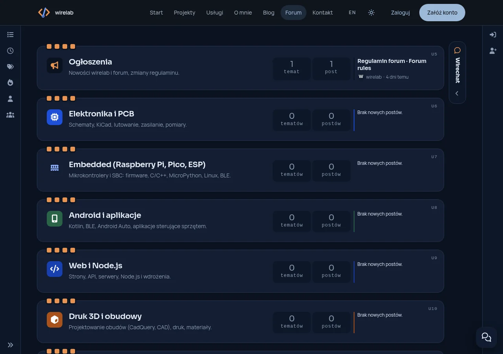Open the categories list icon in left sidebar
This screenshot has height=354, width=503.
11,35
